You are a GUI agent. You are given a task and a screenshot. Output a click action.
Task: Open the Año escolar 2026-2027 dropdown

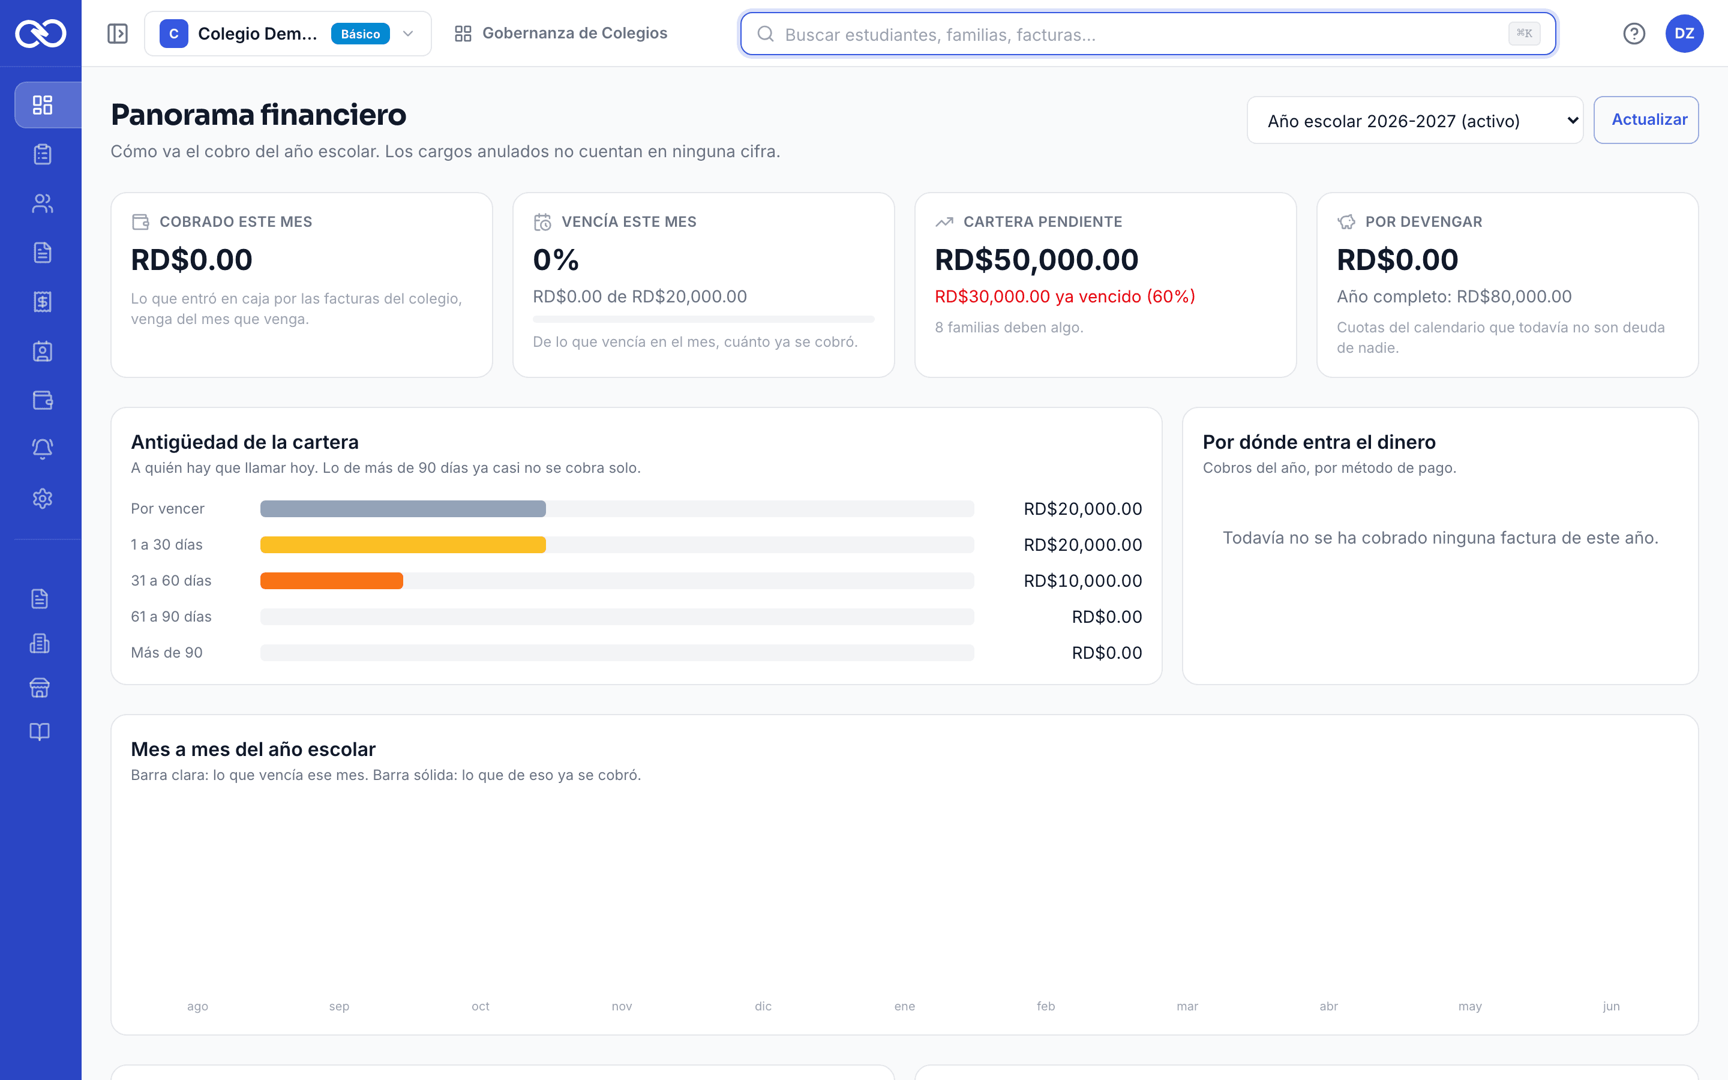[1415, 121]
